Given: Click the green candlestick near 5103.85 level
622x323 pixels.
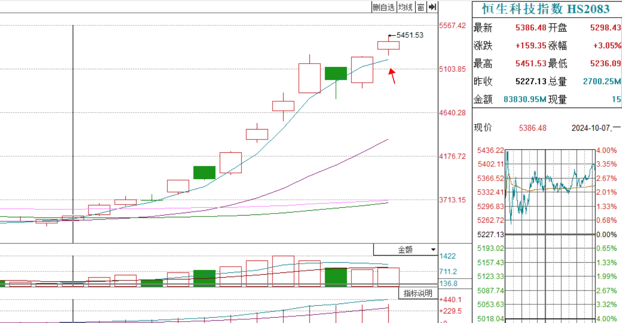Looking at the screenshot, I should (x=336, y=73).
